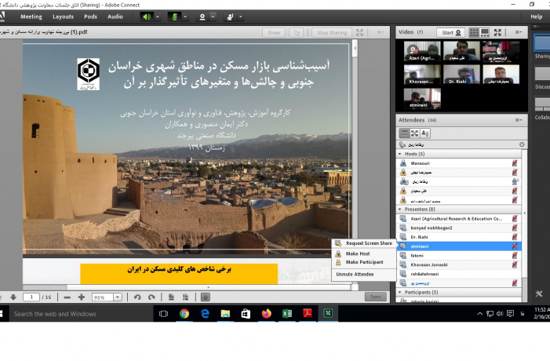
Task: Open the Share pod options menu
Action: tap(381, 32)
